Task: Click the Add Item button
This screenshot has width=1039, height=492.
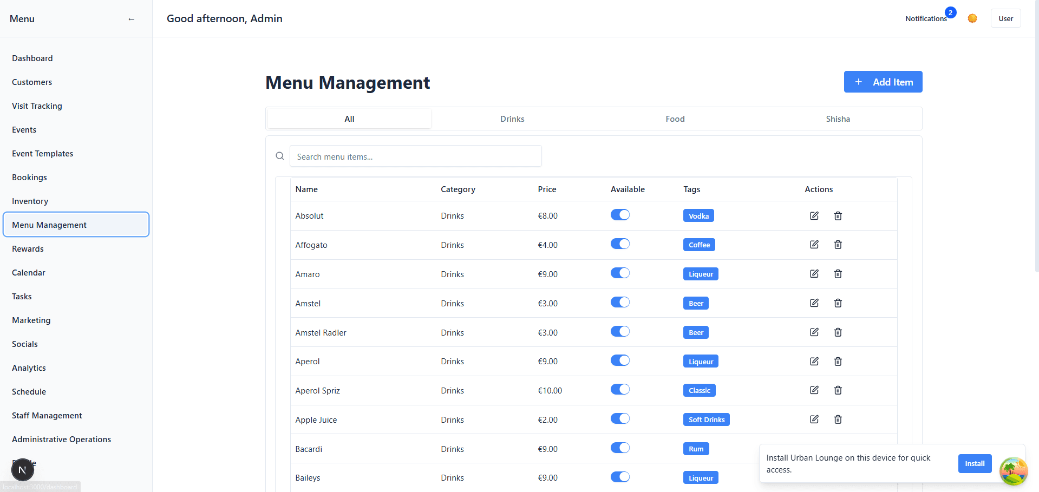Action: [x=883, y=82]
